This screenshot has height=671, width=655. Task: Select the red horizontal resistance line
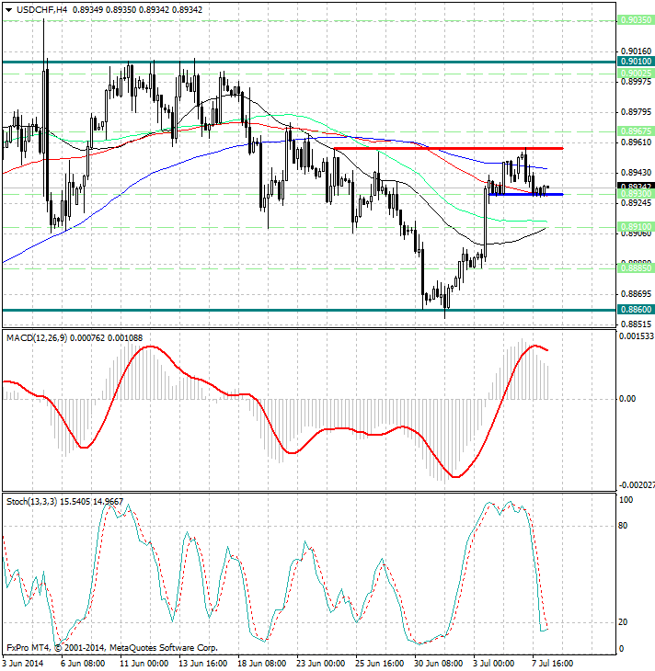point(448,148)
